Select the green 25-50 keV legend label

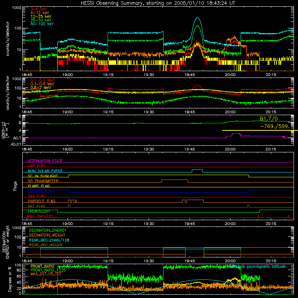click(41, 20)
